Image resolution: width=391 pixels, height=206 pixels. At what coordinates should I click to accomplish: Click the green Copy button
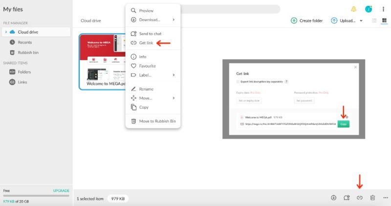coord(344,124)
